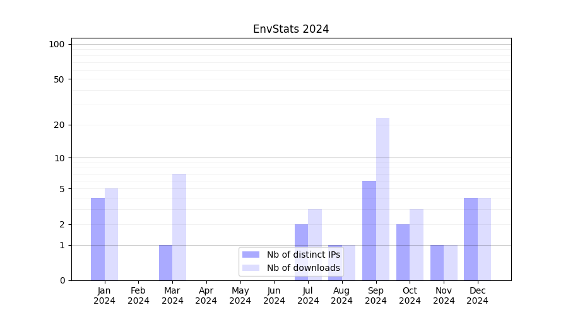Click the Feb 2024 x-axis label
Viewport: 568px width, 315px height.
pos(138,295)
